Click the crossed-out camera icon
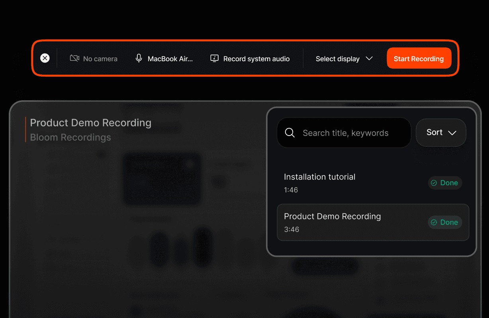 point(74,58)
